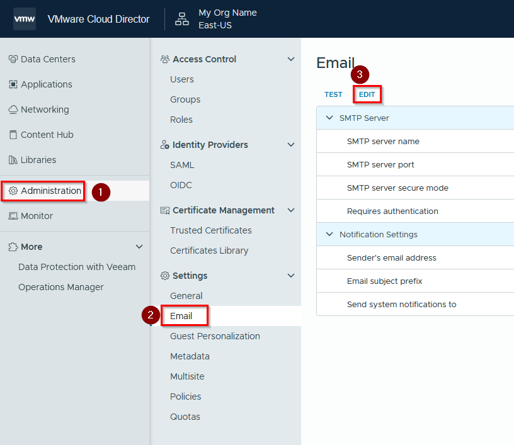Click the organization hierarchy icon
Viewport: 514px width, 445px height.
click(182, 19)
